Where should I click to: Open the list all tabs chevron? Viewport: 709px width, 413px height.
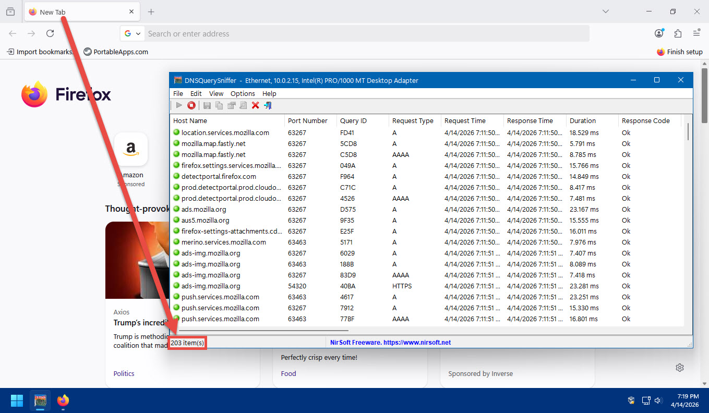coord(606,11)
